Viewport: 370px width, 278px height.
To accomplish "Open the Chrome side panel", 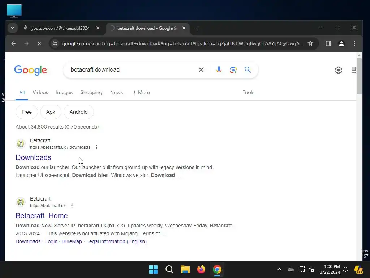I will [328, 43].
